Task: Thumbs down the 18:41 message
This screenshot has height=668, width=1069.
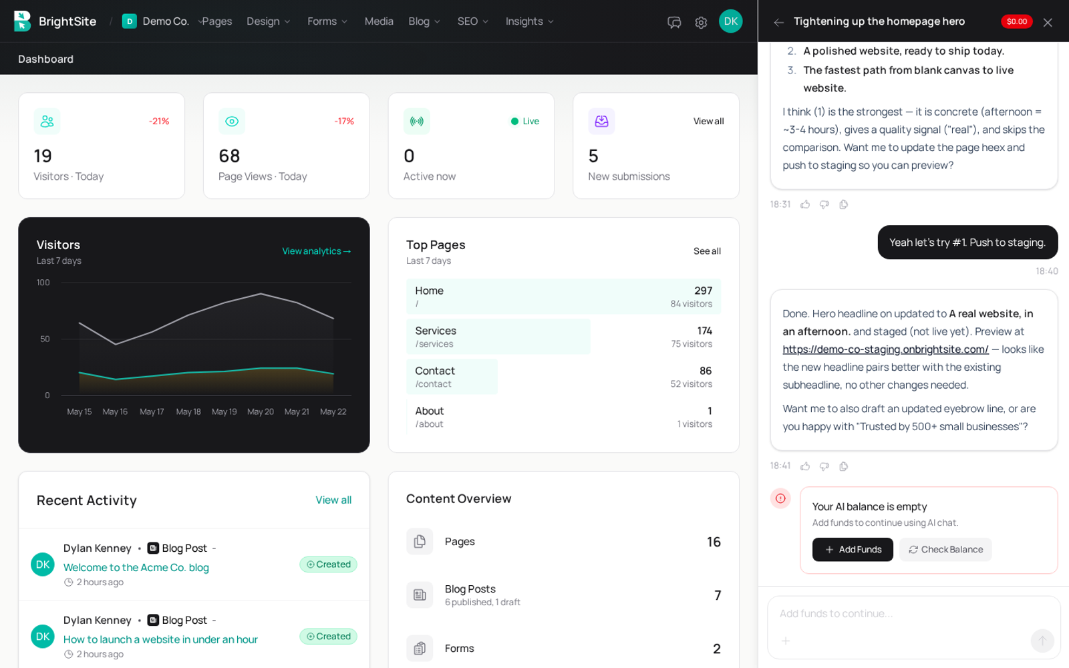Action: [x=824, y=466]
